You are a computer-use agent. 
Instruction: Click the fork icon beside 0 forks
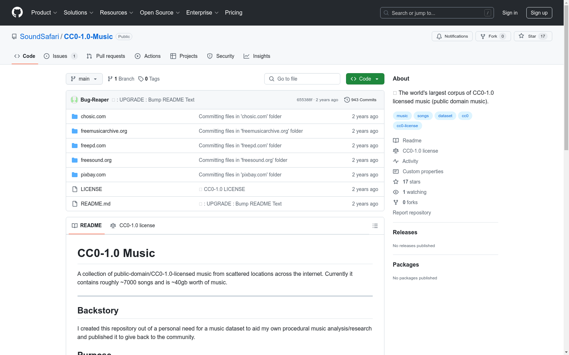tap(396, 202)
